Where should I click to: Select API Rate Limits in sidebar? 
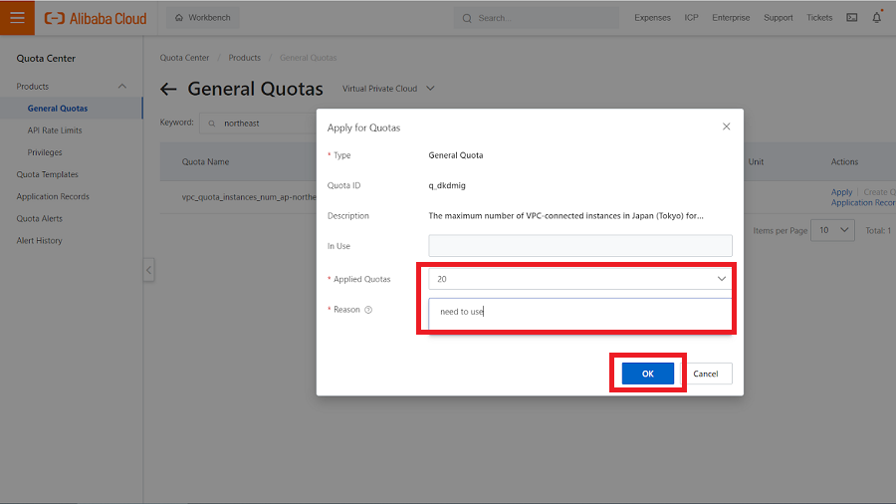pyautogui.click(x=55, y=130)
